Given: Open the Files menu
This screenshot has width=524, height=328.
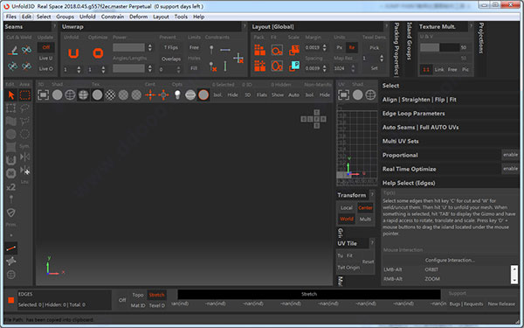Looking at the screenshot, I should (11, 17).
